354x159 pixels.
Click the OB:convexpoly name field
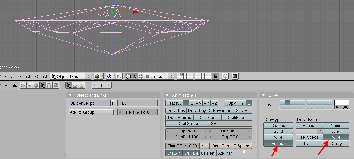(x=90, y=103)
